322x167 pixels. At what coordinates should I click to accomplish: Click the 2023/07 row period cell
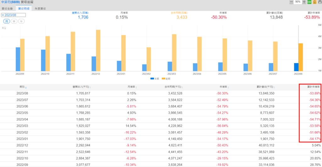[x=22, y=100]
